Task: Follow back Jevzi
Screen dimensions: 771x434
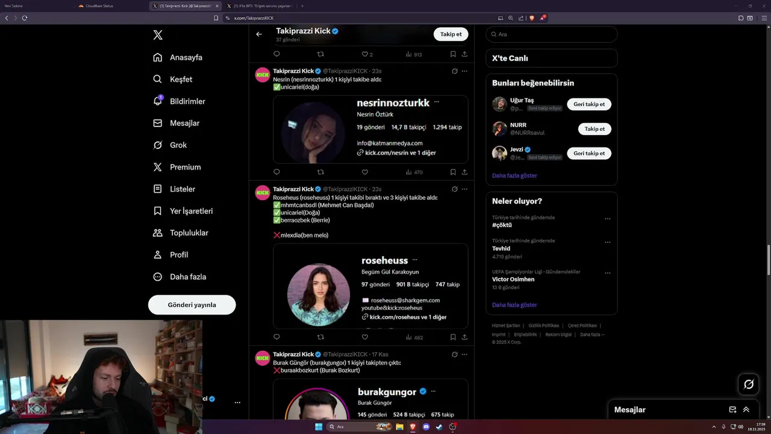Action: 589,153
